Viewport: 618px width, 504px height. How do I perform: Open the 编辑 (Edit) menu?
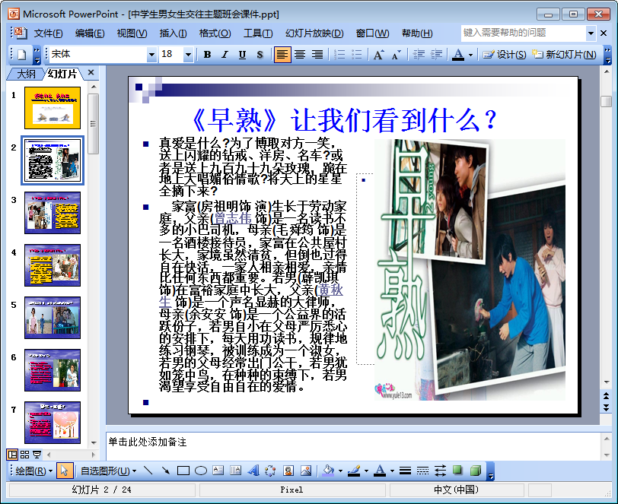90,33
